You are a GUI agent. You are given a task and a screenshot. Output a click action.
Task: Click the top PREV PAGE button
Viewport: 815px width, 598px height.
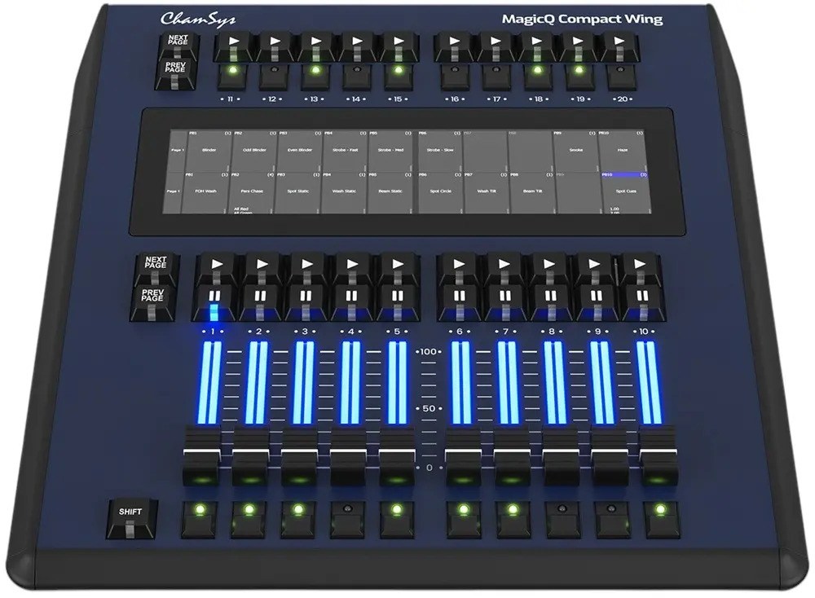click(175, 73)
